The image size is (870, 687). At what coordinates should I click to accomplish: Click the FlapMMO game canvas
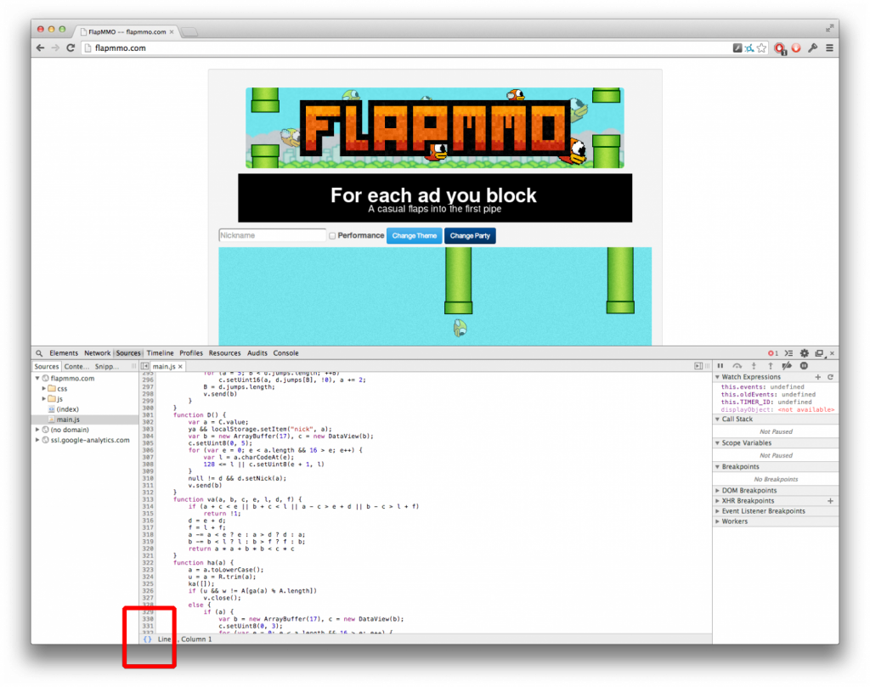(x=435, y=296)
